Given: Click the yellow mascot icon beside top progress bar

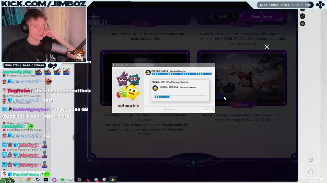Looking at the screenshot, I should [x=148, y=73].
